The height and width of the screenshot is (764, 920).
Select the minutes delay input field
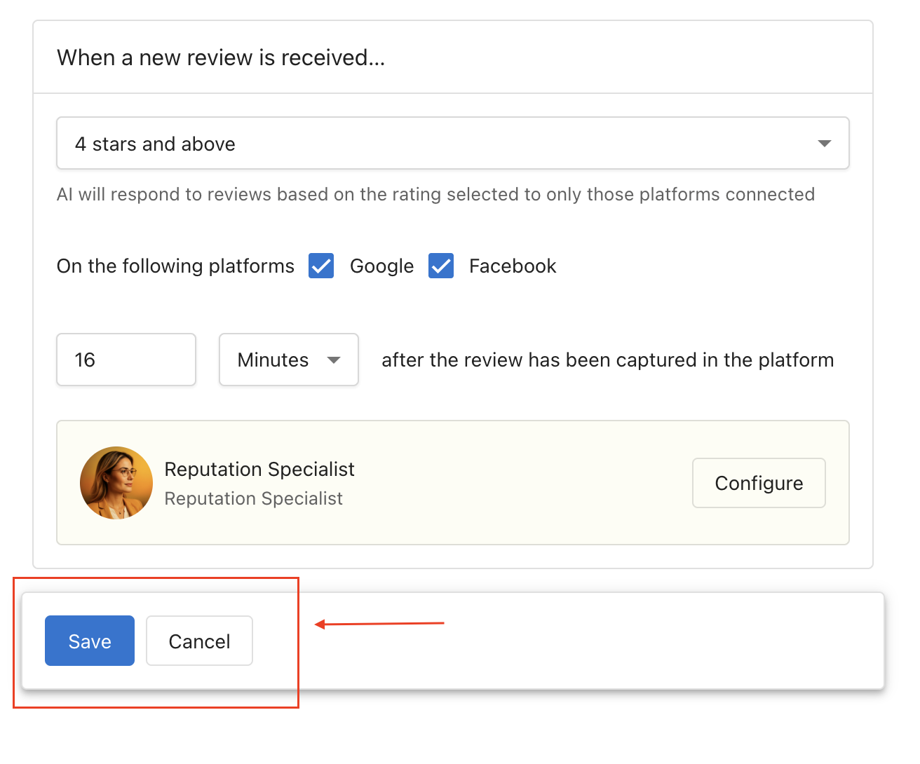pos(126,360)
